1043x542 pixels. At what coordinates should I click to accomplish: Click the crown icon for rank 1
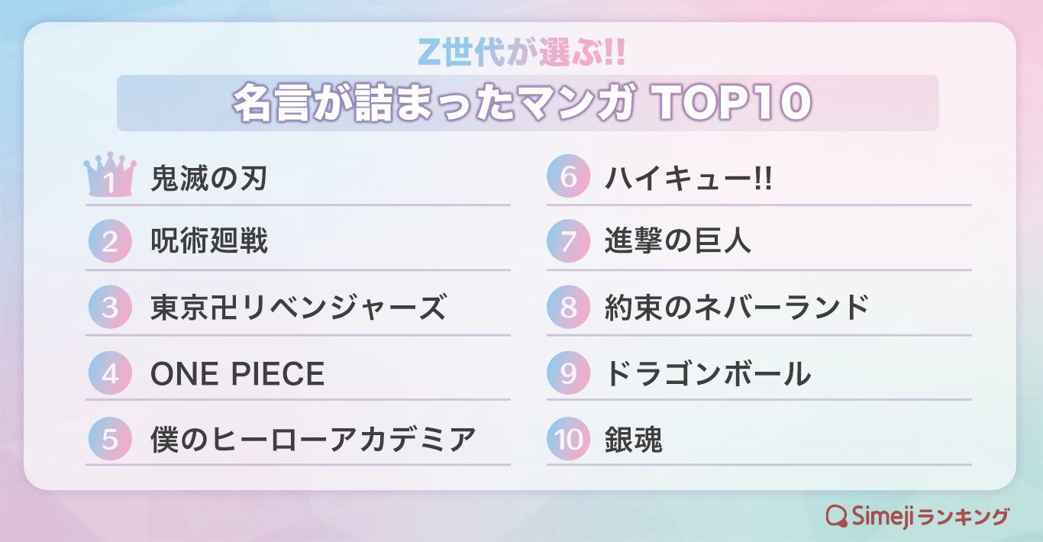pos(110,179)
